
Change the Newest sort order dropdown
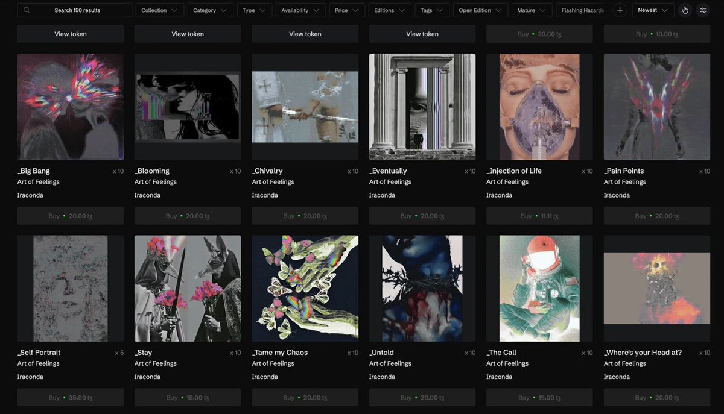click(653, 10)
